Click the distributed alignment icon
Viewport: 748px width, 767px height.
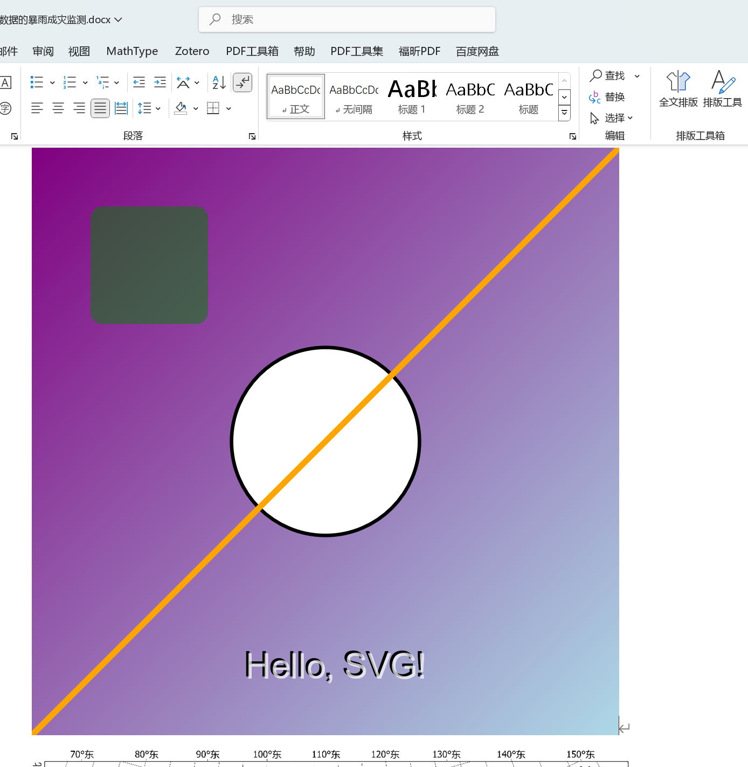(x=121, y=108)
